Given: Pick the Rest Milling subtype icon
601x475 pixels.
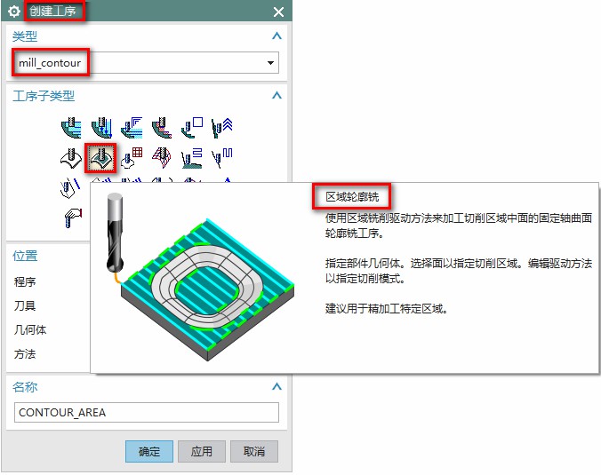Looking at the screenshot, I should pos(162,128).
